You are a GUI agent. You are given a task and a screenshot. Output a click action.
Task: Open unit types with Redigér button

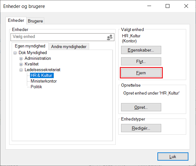pos(141,128)
